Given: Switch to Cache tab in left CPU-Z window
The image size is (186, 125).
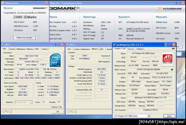Looking at the screenshot, I should point(12,49).
